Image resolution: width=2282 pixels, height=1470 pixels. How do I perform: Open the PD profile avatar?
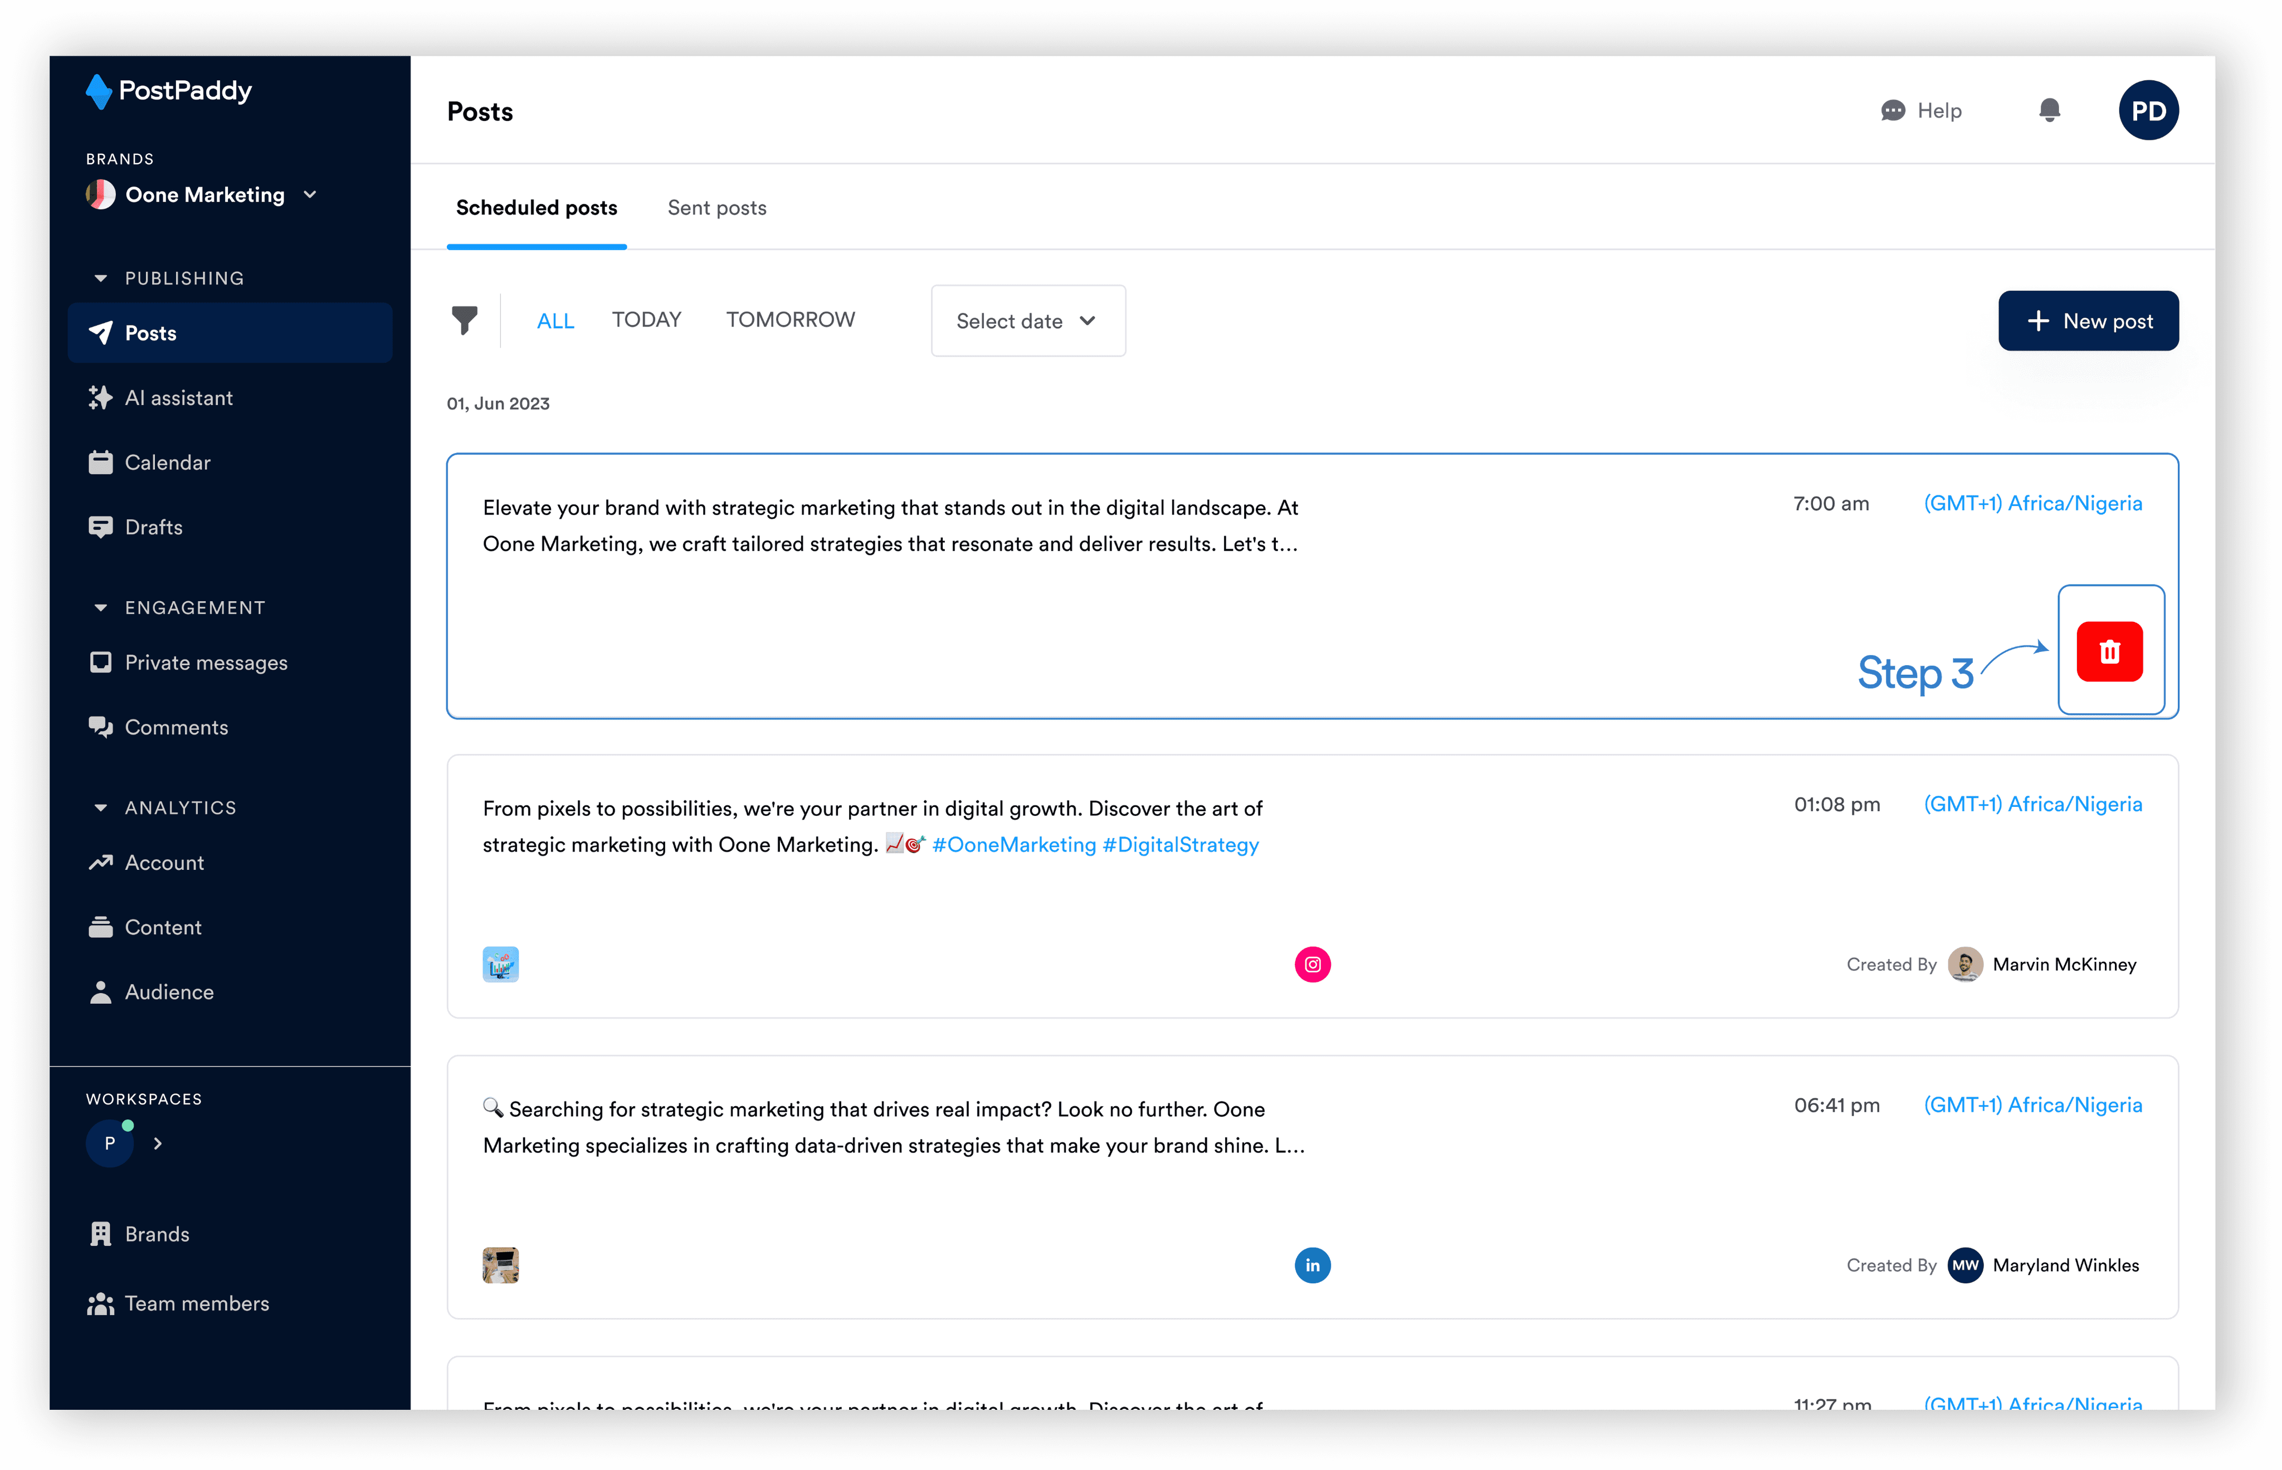tap(2147, 111)
